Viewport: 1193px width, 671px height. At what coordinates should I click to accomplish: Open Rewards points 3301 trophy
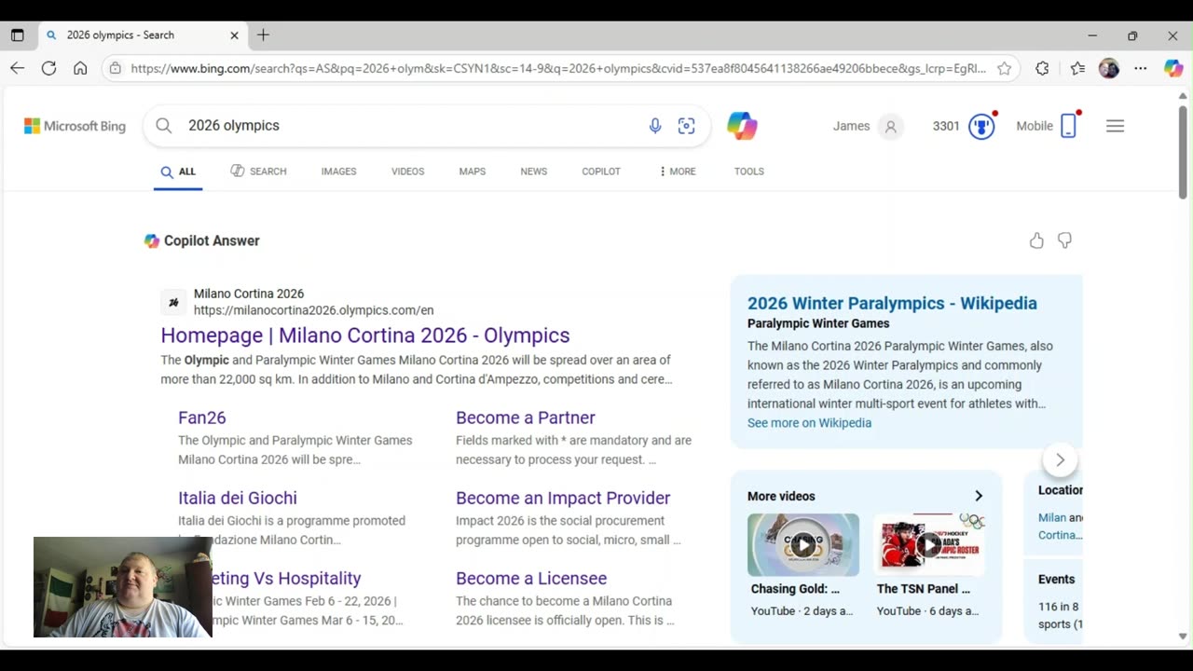click(965, 126)
